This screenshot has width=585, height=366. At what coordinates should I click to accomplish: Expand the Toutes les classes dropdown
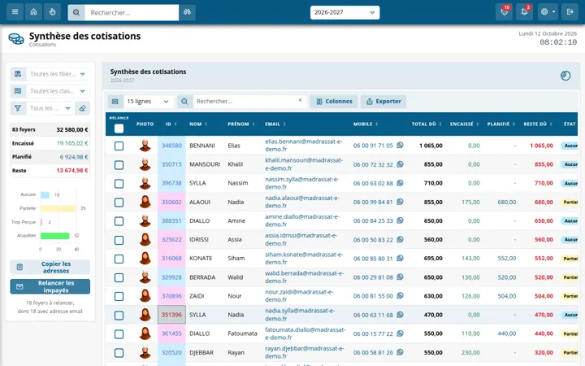coord(58,91)
